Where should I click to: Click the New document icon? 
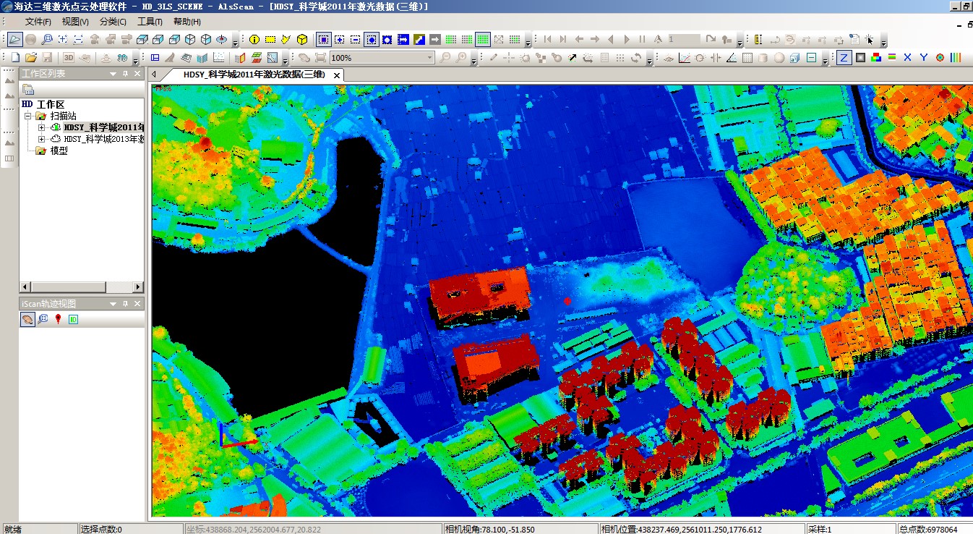tap(15, 57)
